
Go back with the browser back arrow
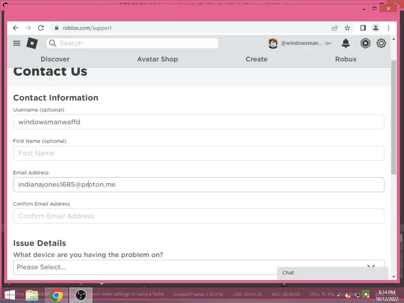pyautogui.click(x=15, y=28)
